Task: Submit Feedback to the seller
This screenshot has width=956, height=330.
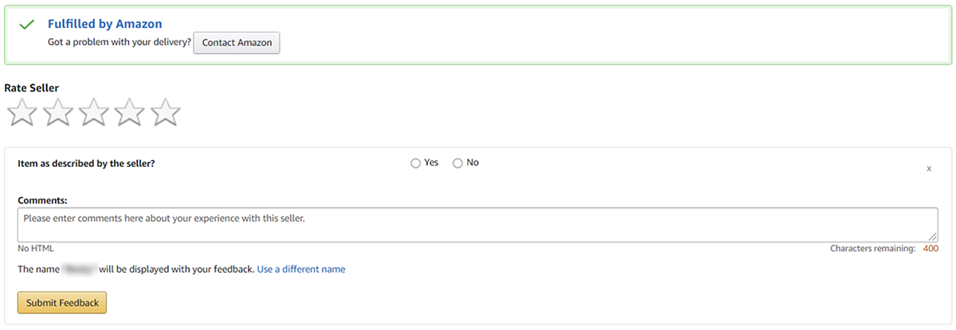Action: [62, 303]
